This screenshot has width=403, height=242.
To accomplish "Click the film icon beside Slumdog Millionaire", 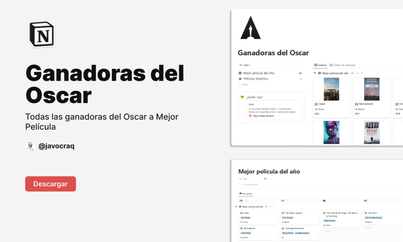I will pyautogui.click(x=283, y=228).
